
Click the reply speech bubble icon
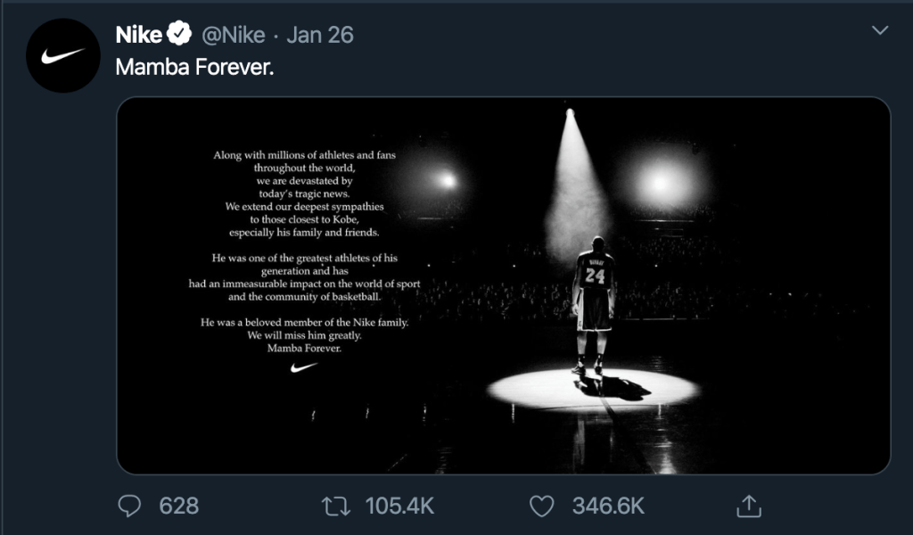[130, 506]
